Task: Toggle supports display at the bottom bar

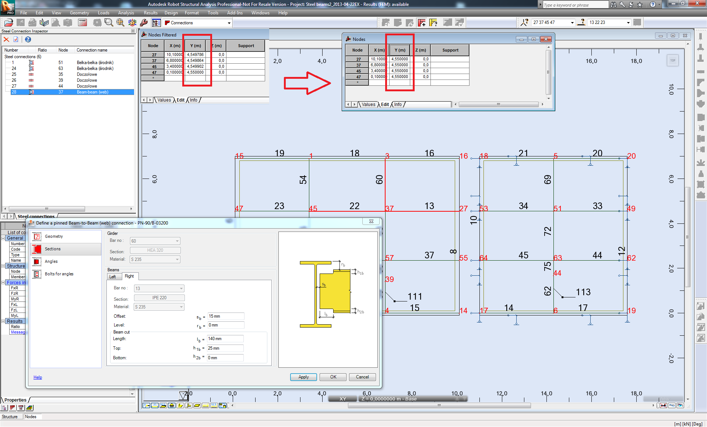Action: 172,406
